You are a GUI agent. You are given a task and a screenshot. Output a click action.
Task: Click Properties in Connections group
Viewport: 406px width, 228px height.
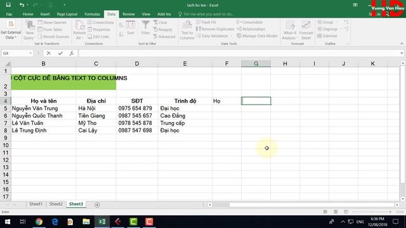pos(99,30)
